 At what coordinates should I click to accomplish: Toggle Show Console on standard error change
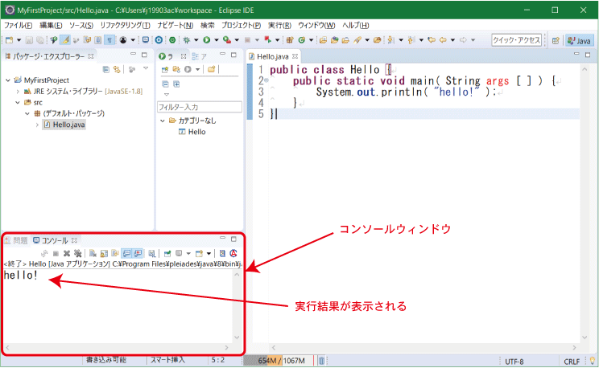pyautogui.click(x=138, y=253)
